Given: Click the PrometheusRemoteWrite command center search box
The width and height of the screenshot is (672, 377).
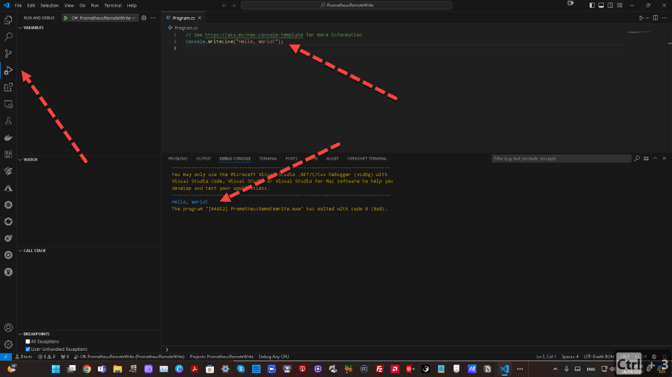Looking at the screenshot, I should [x=346, y=5].
